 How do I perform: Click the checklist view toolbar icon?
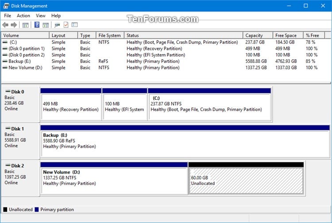(x=74, y=25)
